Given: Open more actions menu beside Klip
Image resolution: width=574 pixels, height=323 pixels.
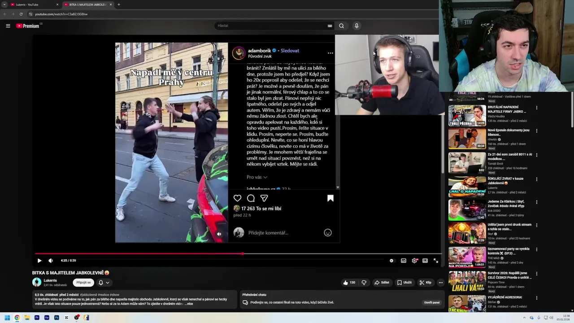Looking at the screenshot, I should pos(440,283).
